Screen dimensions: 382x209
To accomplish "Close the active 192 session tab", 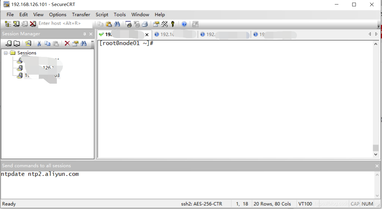I will click(x=147, y=35).
